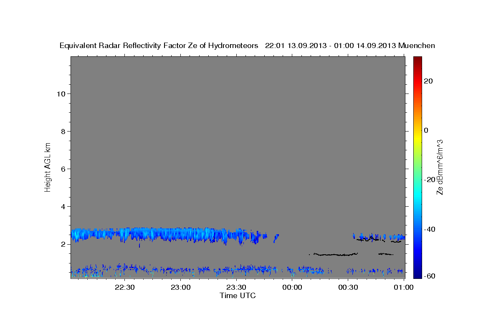Click the '23:30' time tick label
Image resolution: width=501 pixels, height=334 pixels.
(x=236, y=288)
